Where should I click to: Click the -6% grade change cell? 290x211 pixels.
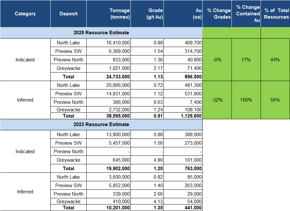pyautogui.click(x=217, y=60)
